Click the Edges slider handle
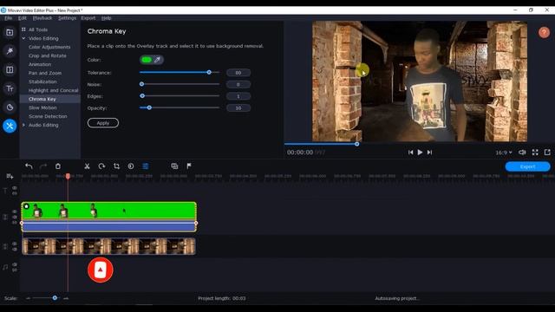 point(142,96)
